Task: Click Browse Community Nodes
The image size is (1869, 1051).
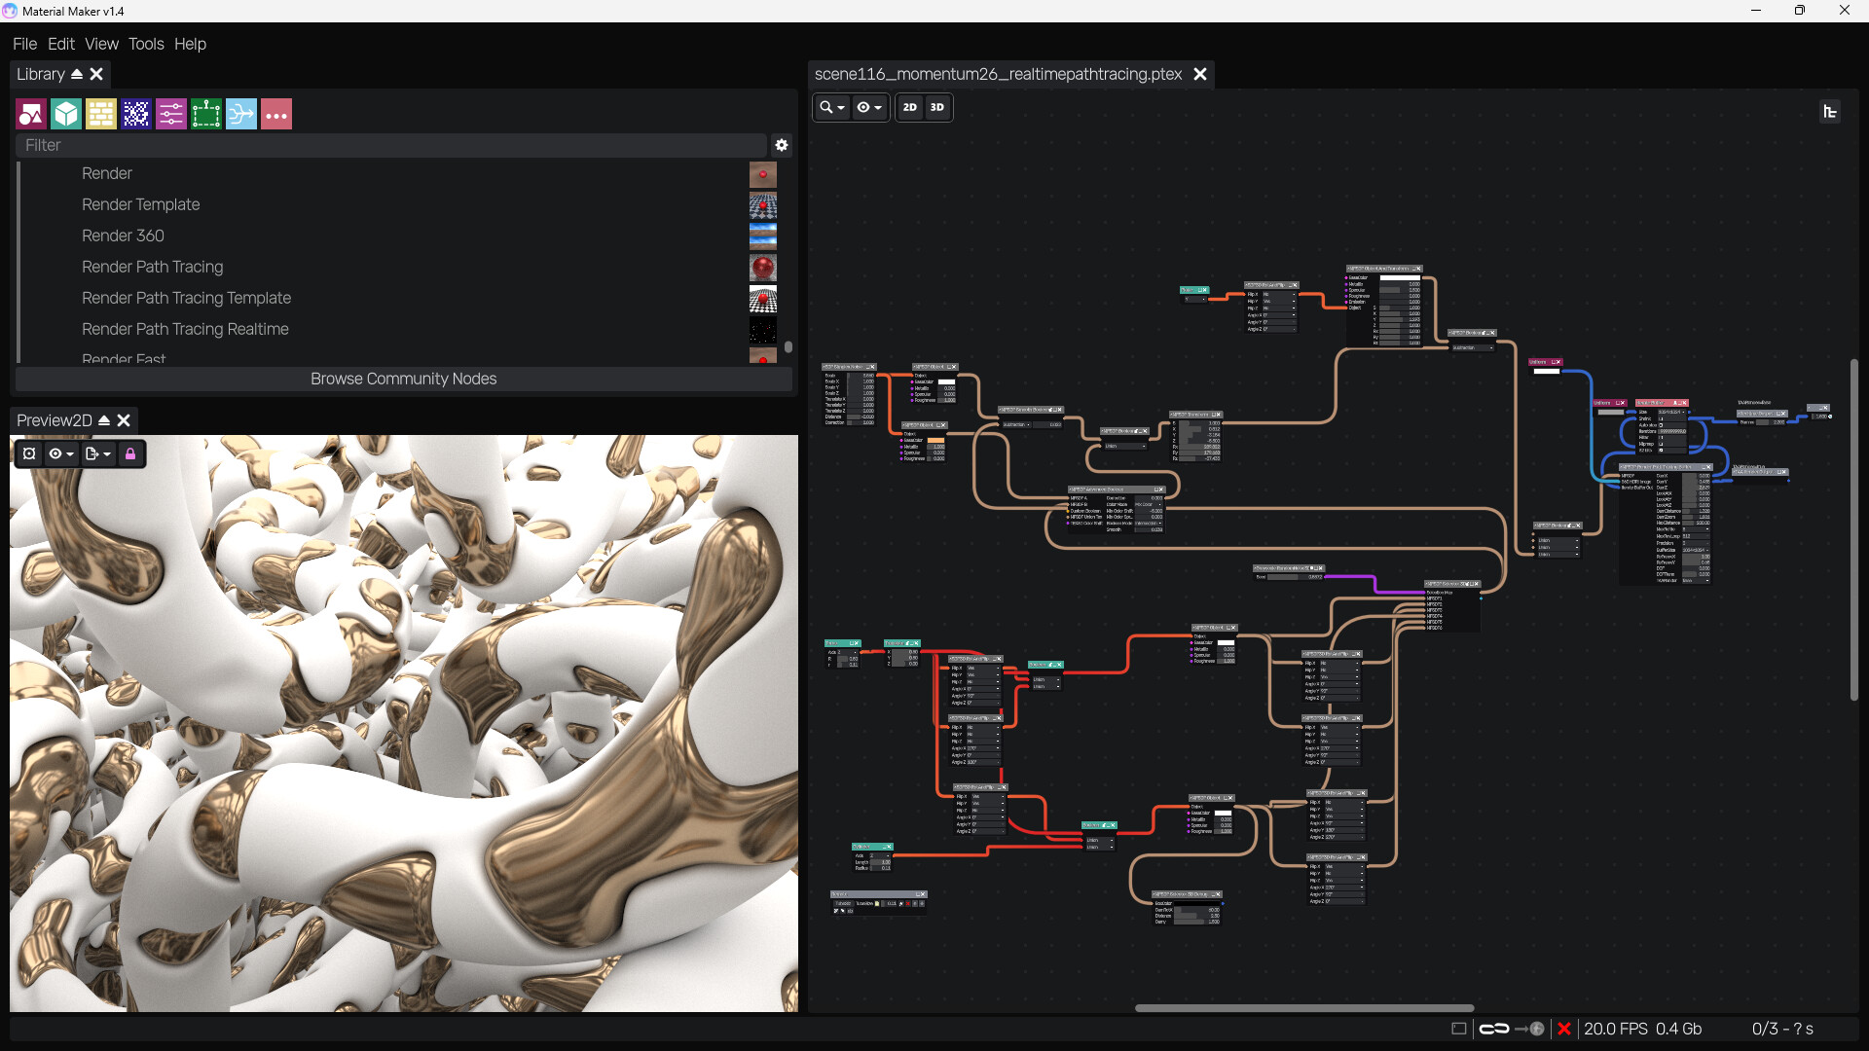Action: (403, 379)
